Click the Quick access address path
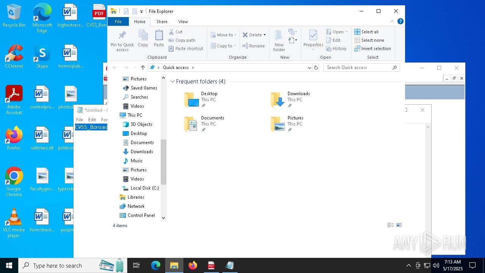Screen dimensions: 485x273 (x=175, y=67)
